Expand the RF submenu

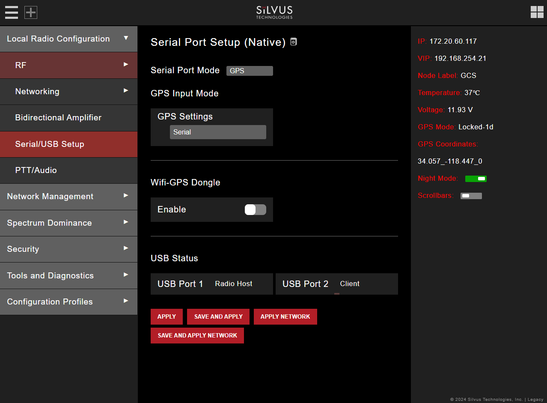tap(68, 65)
